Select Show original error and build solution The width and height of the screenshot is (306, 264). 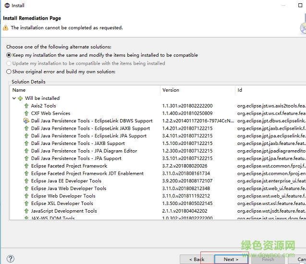[9, 72]
